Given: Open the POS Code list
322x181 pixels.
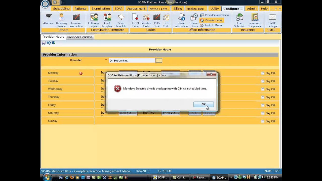Looking at the screenshot, I should [157, 20].
